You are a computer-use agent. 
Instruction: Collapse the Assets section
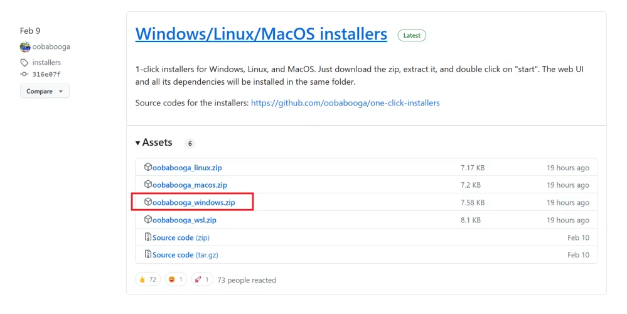[x=154, y=143]
